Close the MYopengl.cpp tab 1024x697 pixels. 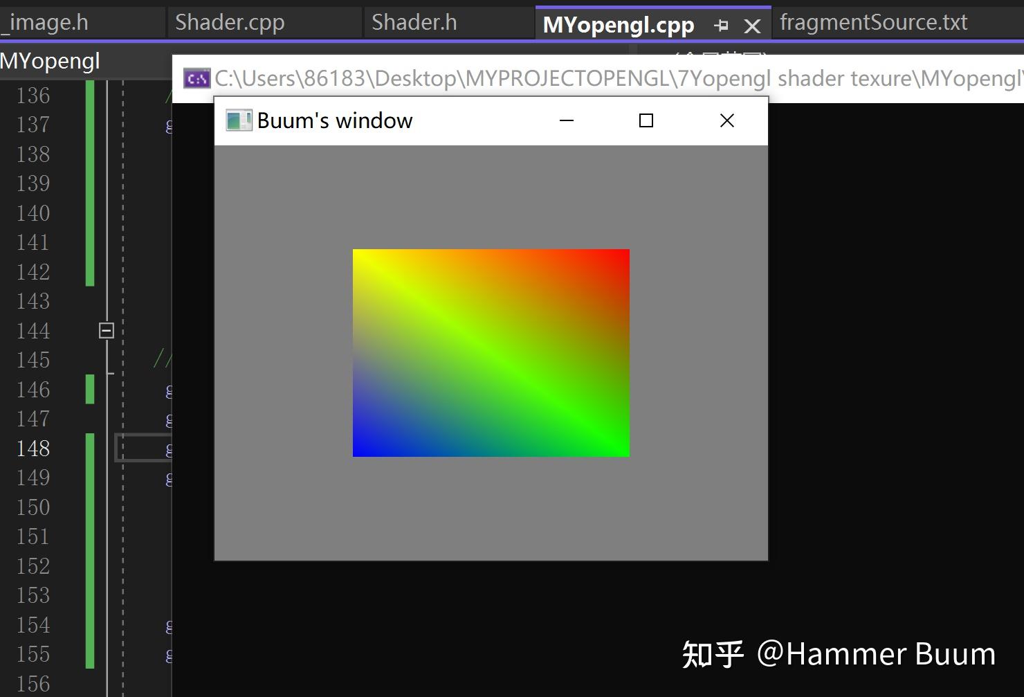click(x=751, y=24)
